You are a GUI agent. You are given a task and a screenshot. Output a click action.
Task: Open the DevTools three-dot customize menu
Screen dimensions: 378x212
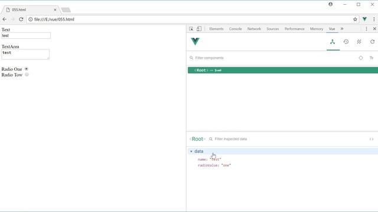point(366,29)
